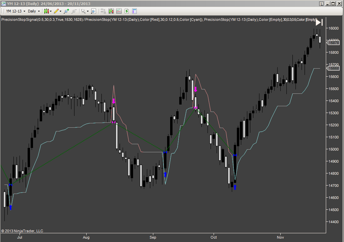344x242 pixels.
Task: Open the Strategies panel icon
Action: coord(103,11)
